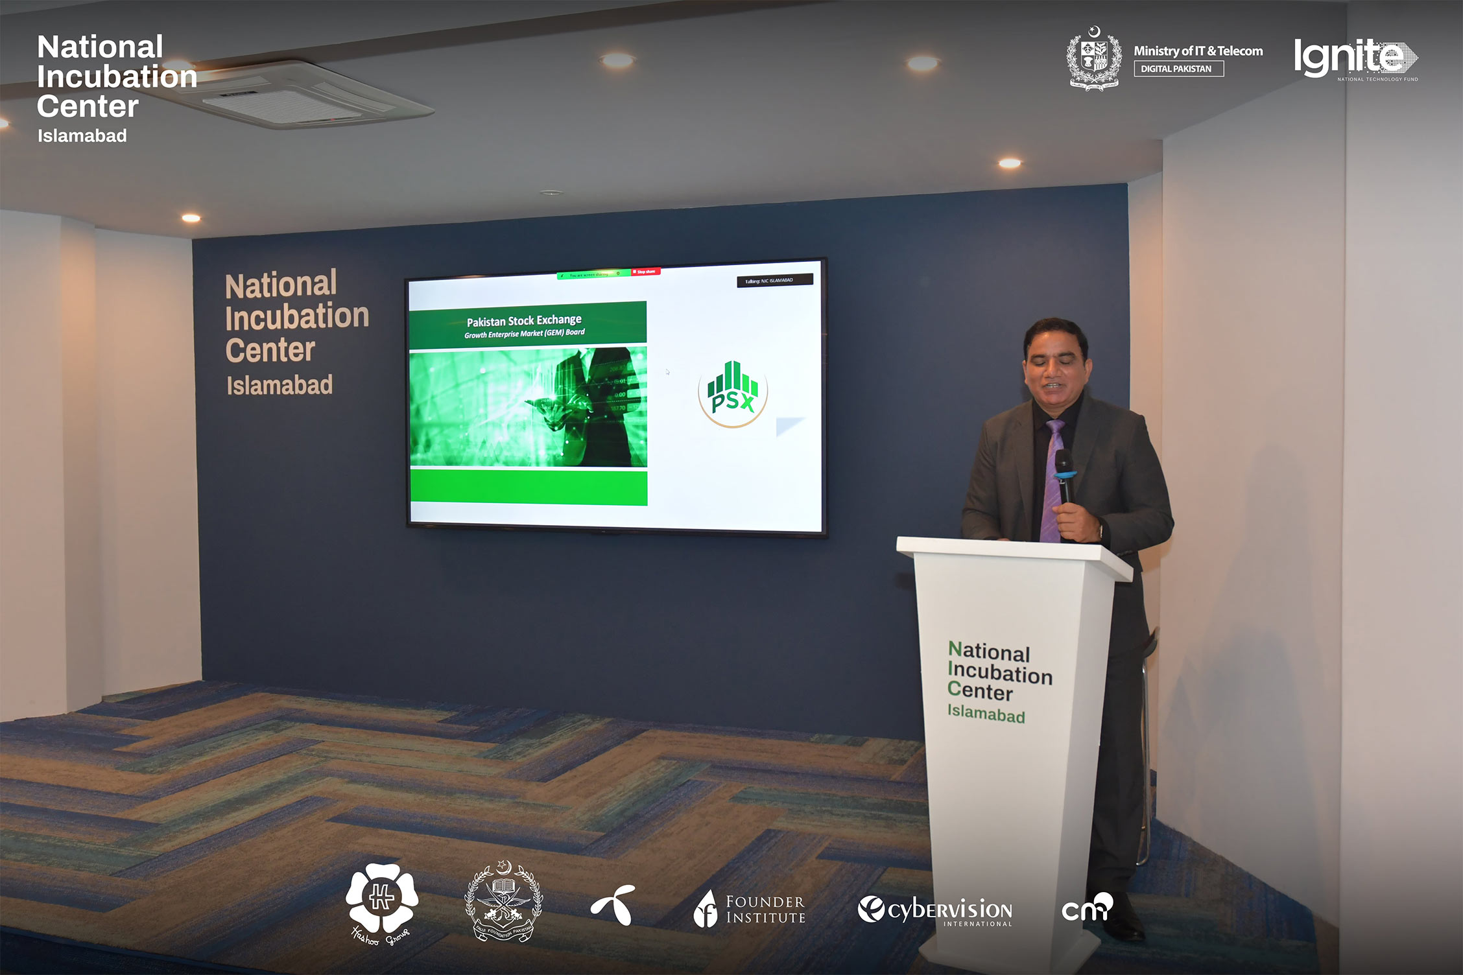Viewport: 1463px width, 975px height.
Task: Click the DIGITAL PAKISTAN boxed label
Action: pyautogui.click(x=1178, y=69)
